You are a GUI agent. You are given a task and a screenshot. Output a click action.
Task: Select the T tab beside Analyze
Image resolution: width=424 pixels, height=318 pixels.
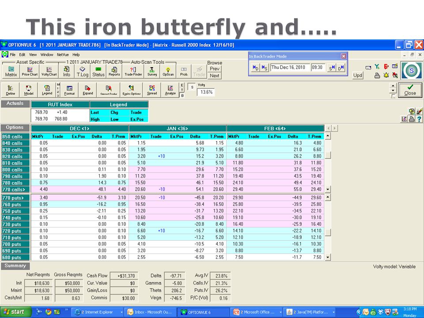click(182, 90)
